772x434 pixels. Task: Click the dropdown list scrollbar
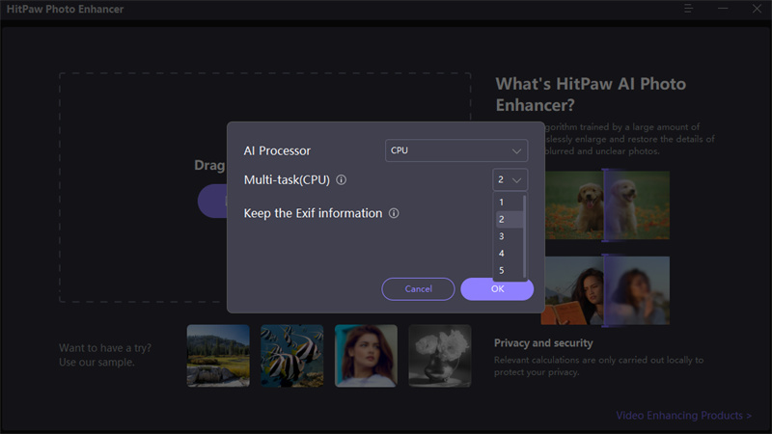pos(525,236)
